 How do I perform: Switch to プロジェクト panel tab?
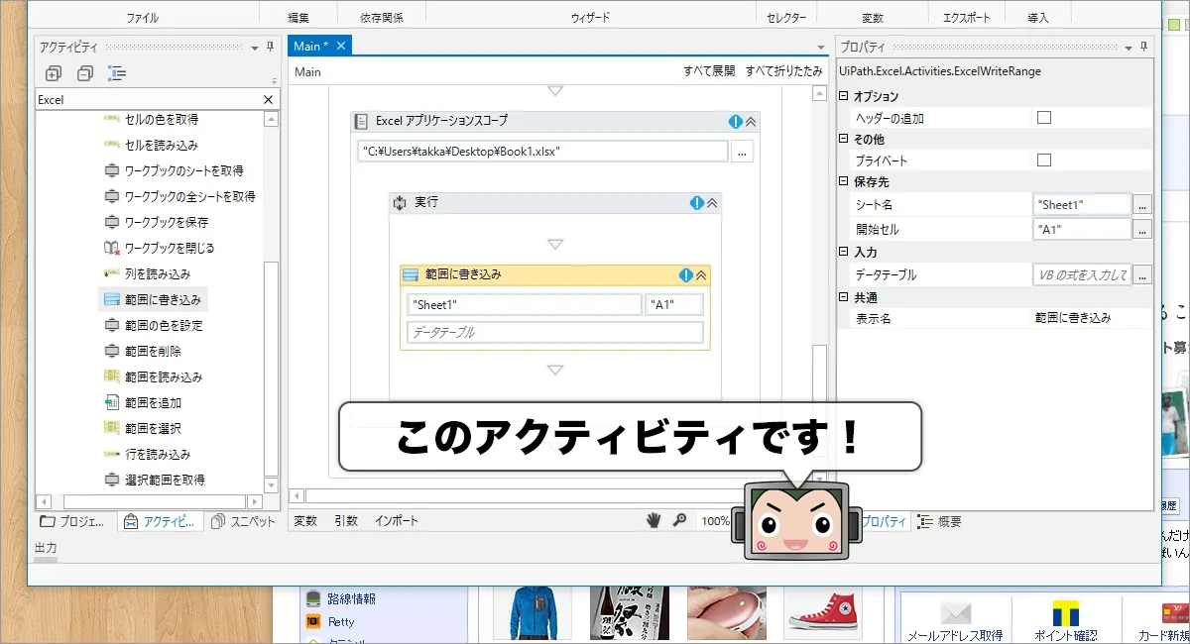[71, 521]
